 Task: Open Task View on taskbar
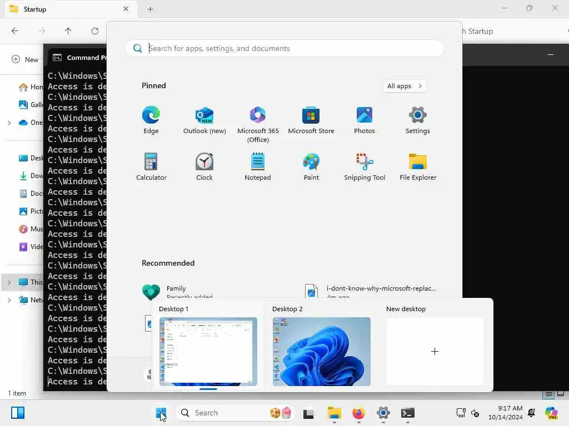tap(308, 413)
